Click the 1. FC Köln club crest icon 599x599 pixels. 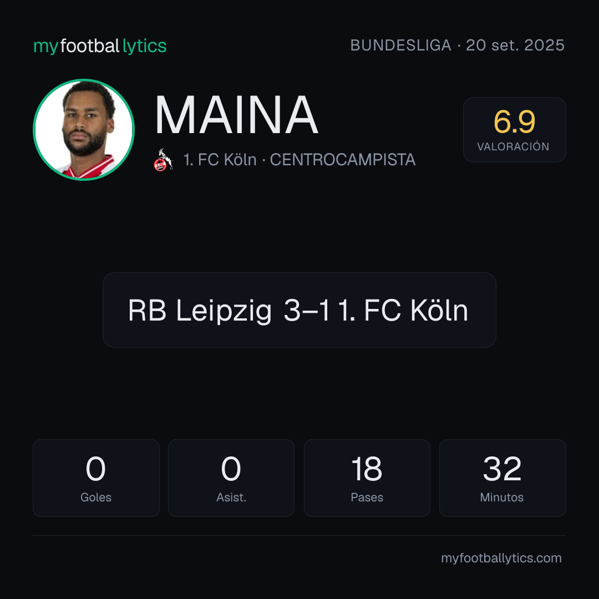click(x=163, y=160)
